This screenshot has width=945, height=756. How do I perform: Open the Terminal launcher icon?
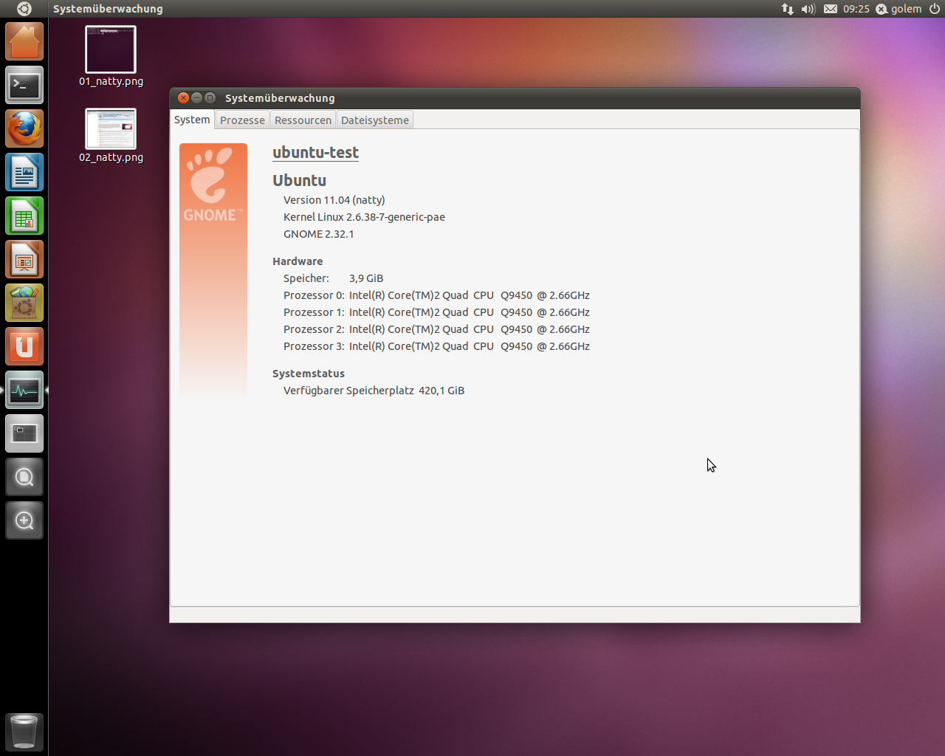click(x=24, y=85)
